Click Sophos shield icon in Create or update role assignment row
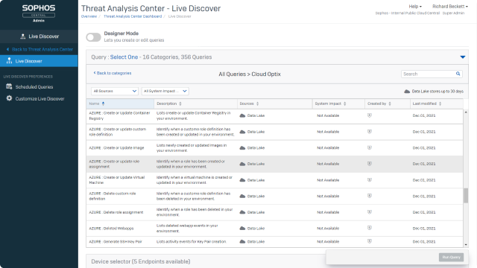Screen dimensions: 477x268 tap(370, 164)
